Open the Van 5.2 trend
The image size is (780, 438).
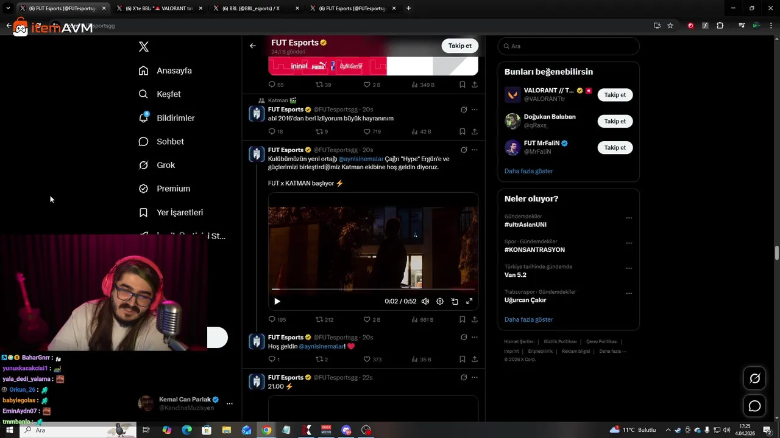tap(516, 275)
